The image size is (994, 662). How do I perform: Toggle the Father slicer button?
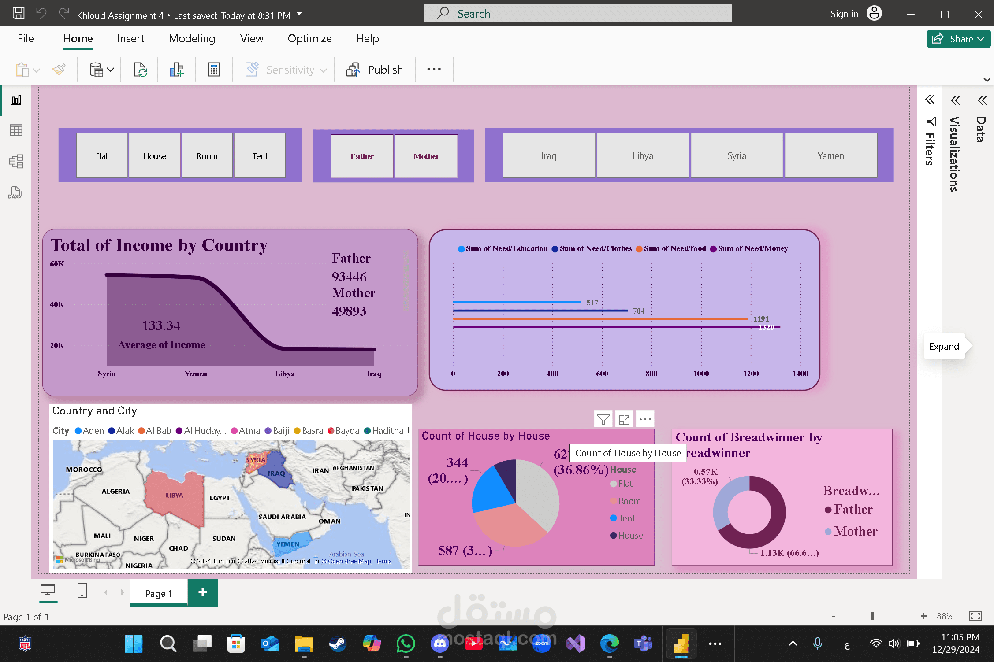tap(362, 156)
